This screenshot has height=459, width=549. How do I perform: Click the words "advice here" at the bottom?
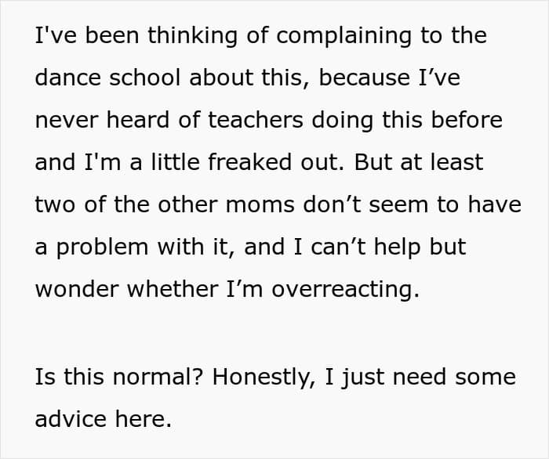104,419
